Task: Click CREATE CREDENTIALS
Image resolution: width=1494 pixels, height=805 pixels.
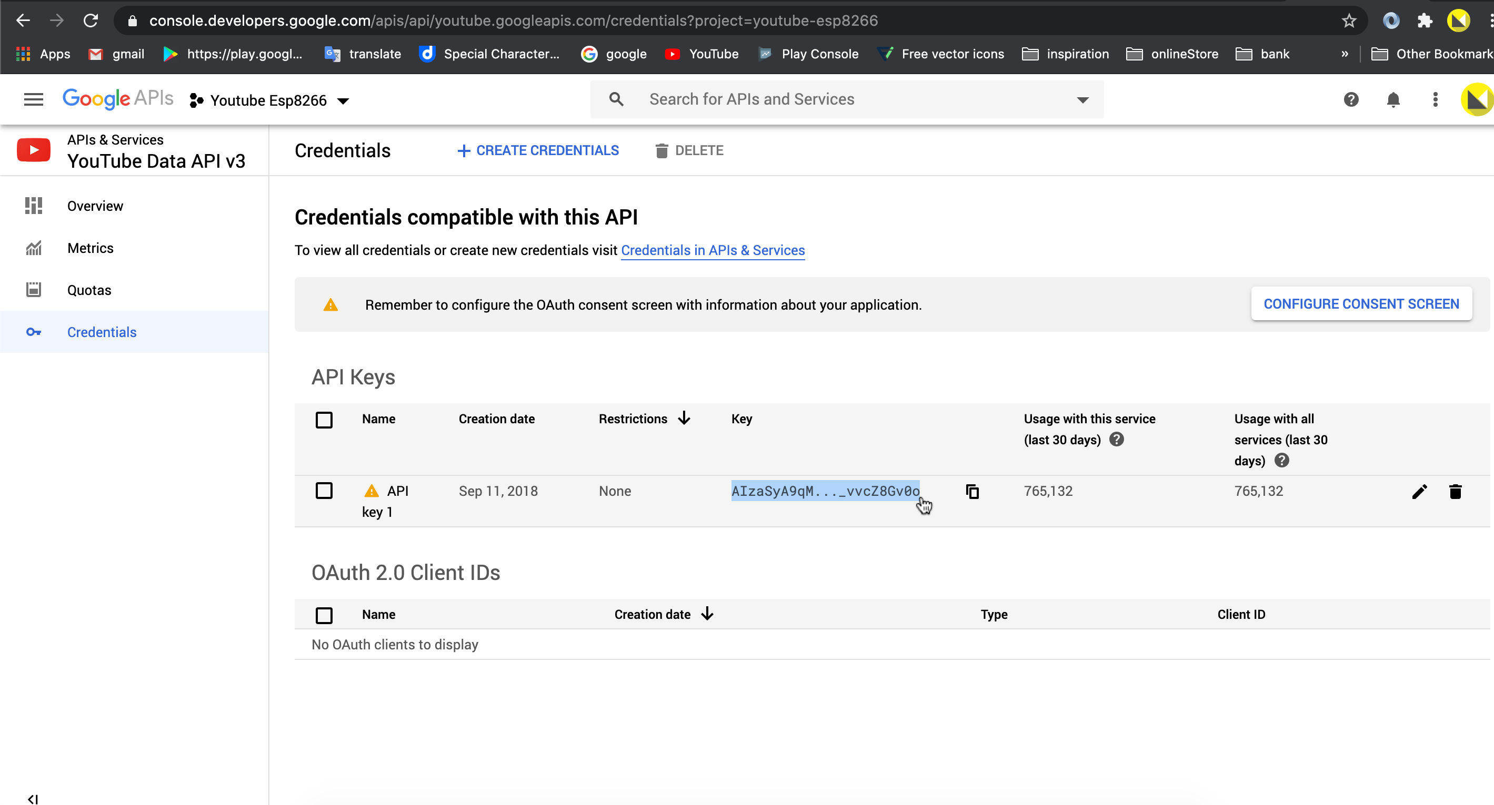Action: pyautogui.click(x=538, y=151)
